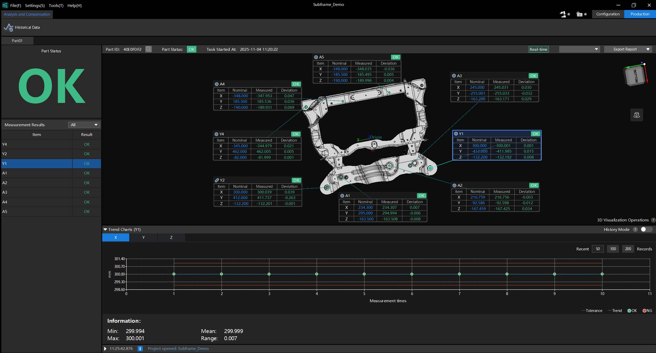Open the 3D Visualization Operations help icon
Viewport: 656px width, 353px height.
coord(653,220)
